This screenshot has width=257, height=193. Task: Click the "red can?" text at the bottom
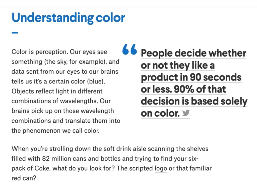(x=24, y=178)
